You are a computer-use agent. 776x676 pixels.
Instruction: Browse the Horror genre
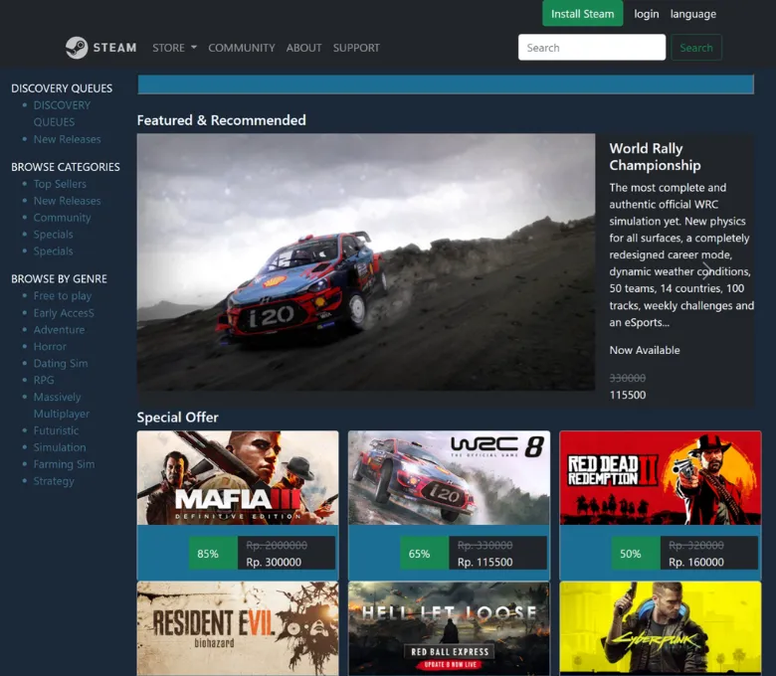pos(50,347)
